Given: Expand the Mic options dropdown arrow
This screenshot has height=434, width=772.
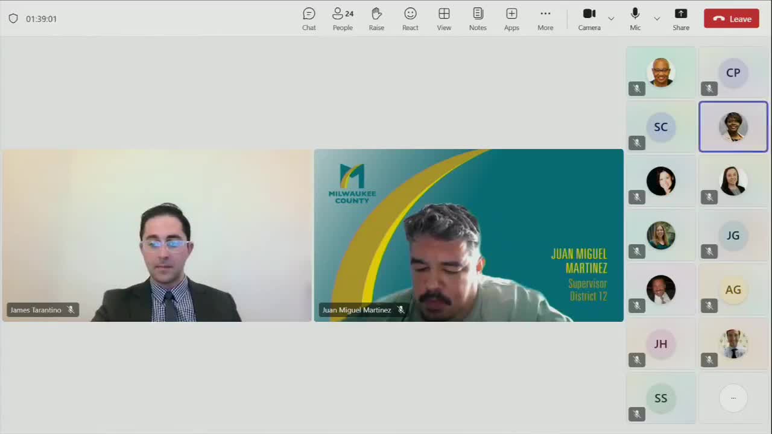Looking at the screenshot, I should (657, 19).
